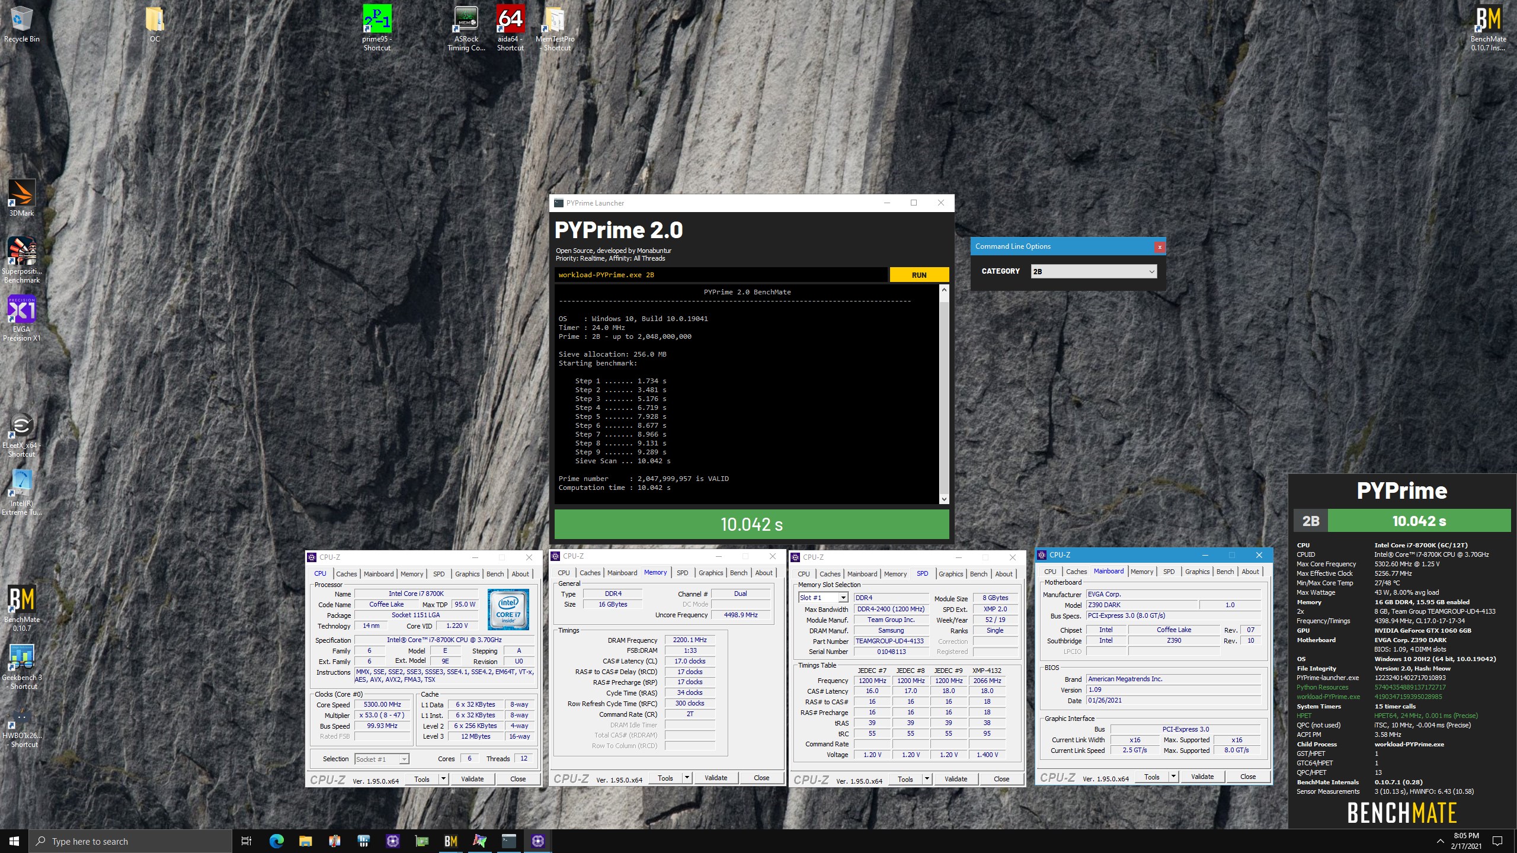This screenshot has width=1517, height=853.
Task: Click Tools in the first CPU-Z window
Action: [422, 780]
